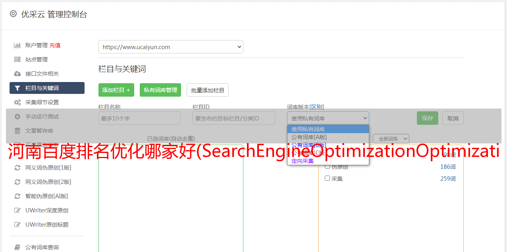Click the refresh icon for 智能伪原创[AI版]
The height and width of the screenshot is (252, 507).
(17, 196)
